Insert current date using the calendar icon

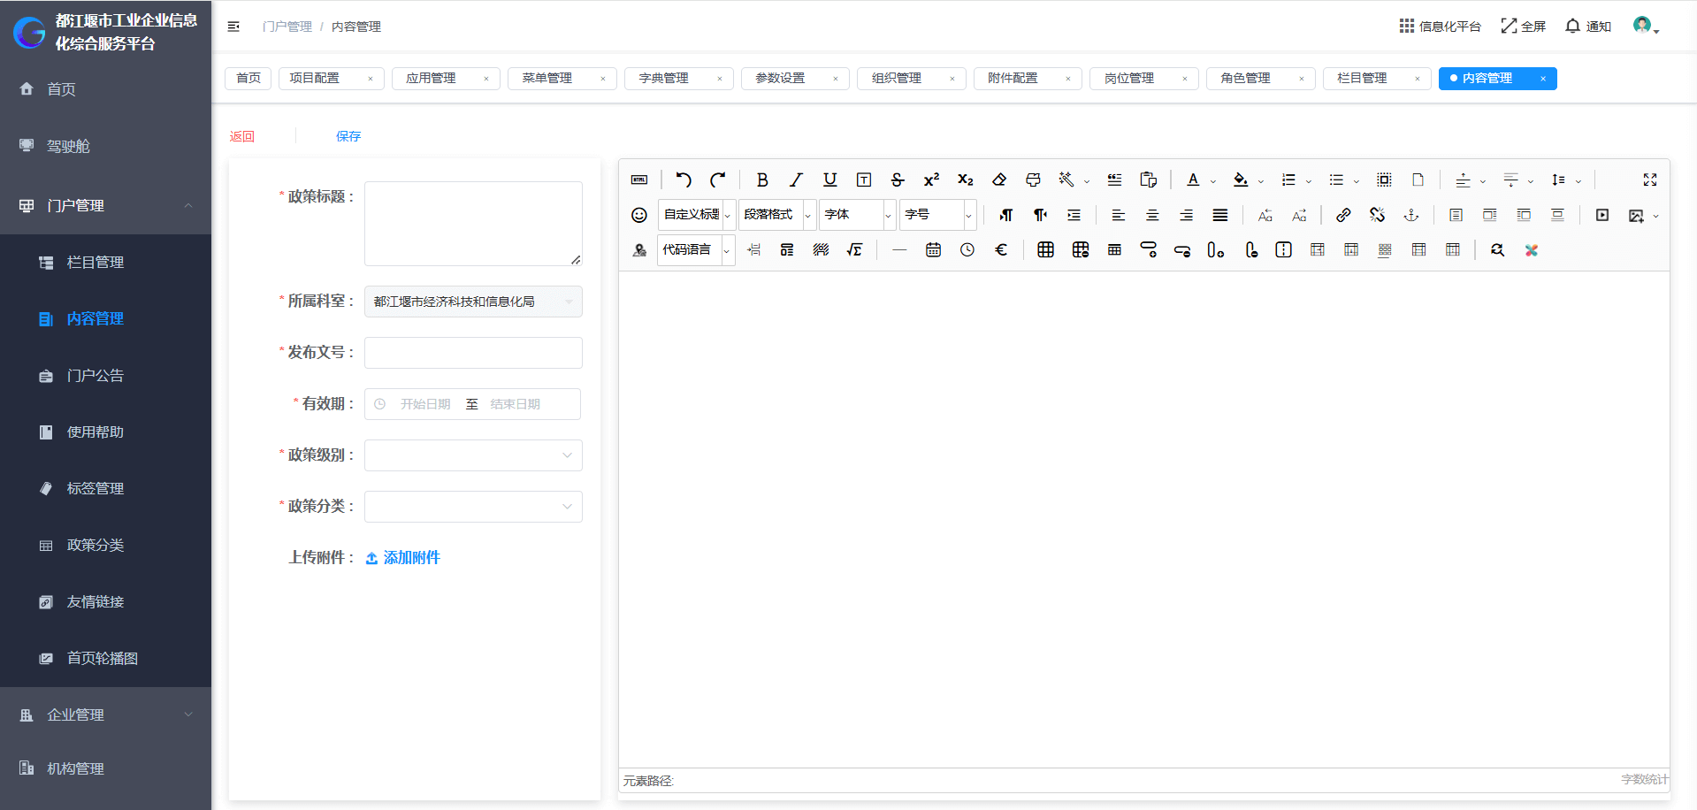933,250
